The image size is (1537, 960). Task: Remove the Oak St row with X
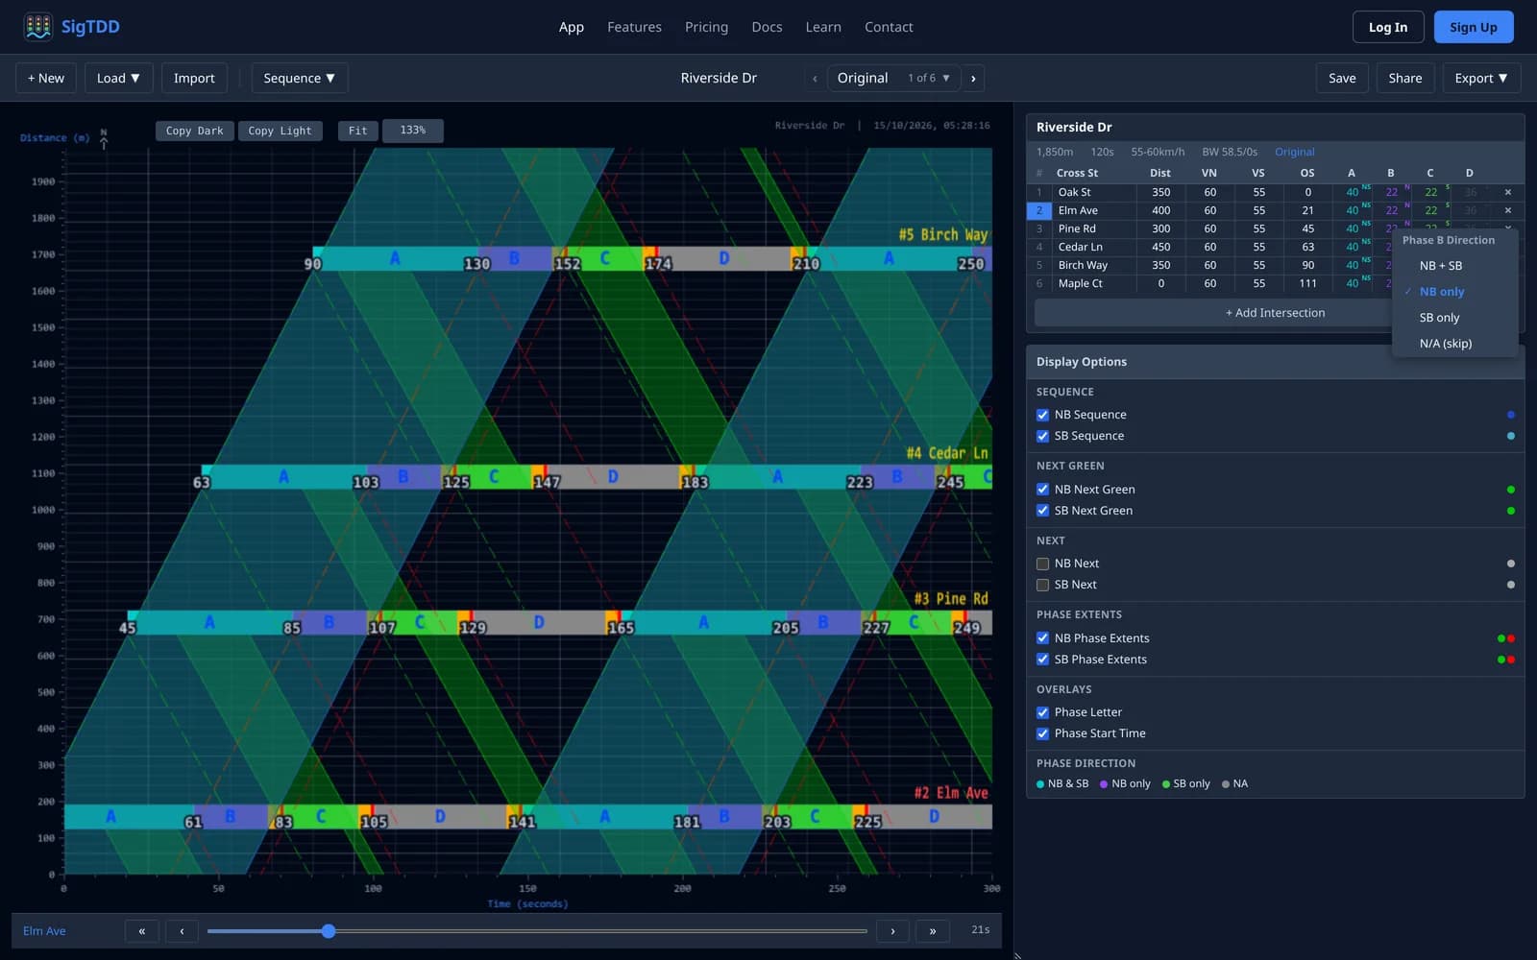[1507, 192]
